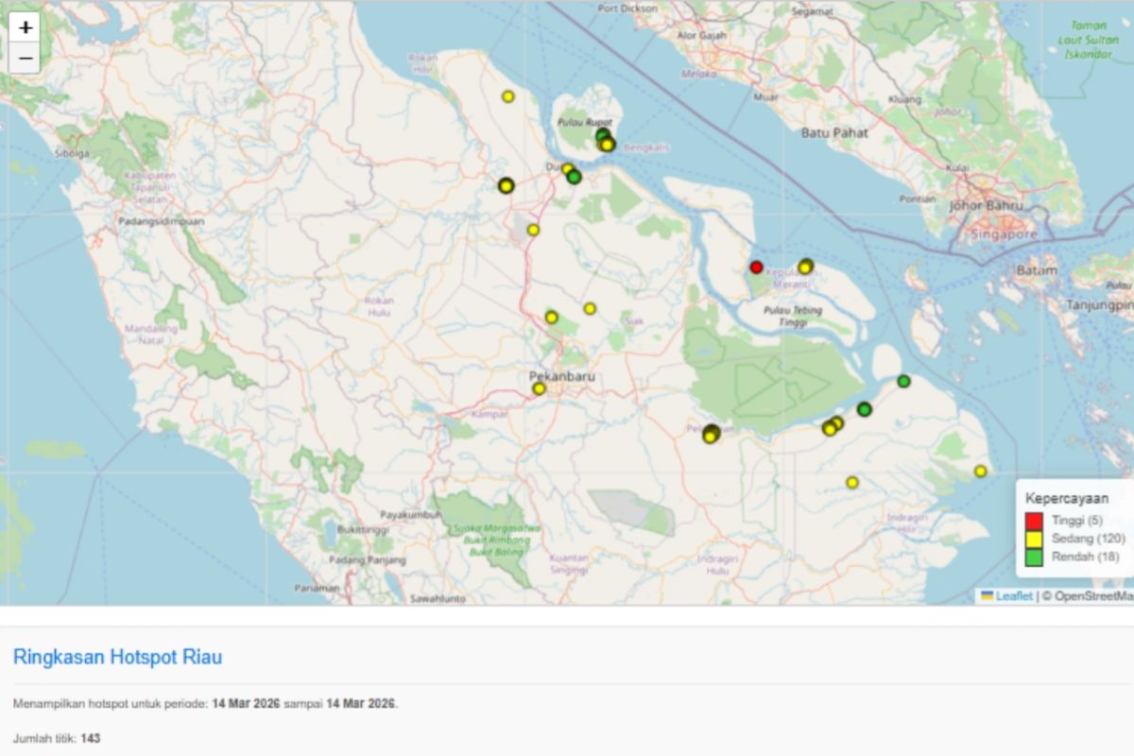Click the easternmost yellow hotspot marker
The height and width of the screenshot is (756, 1134).
tap(981, 472)
